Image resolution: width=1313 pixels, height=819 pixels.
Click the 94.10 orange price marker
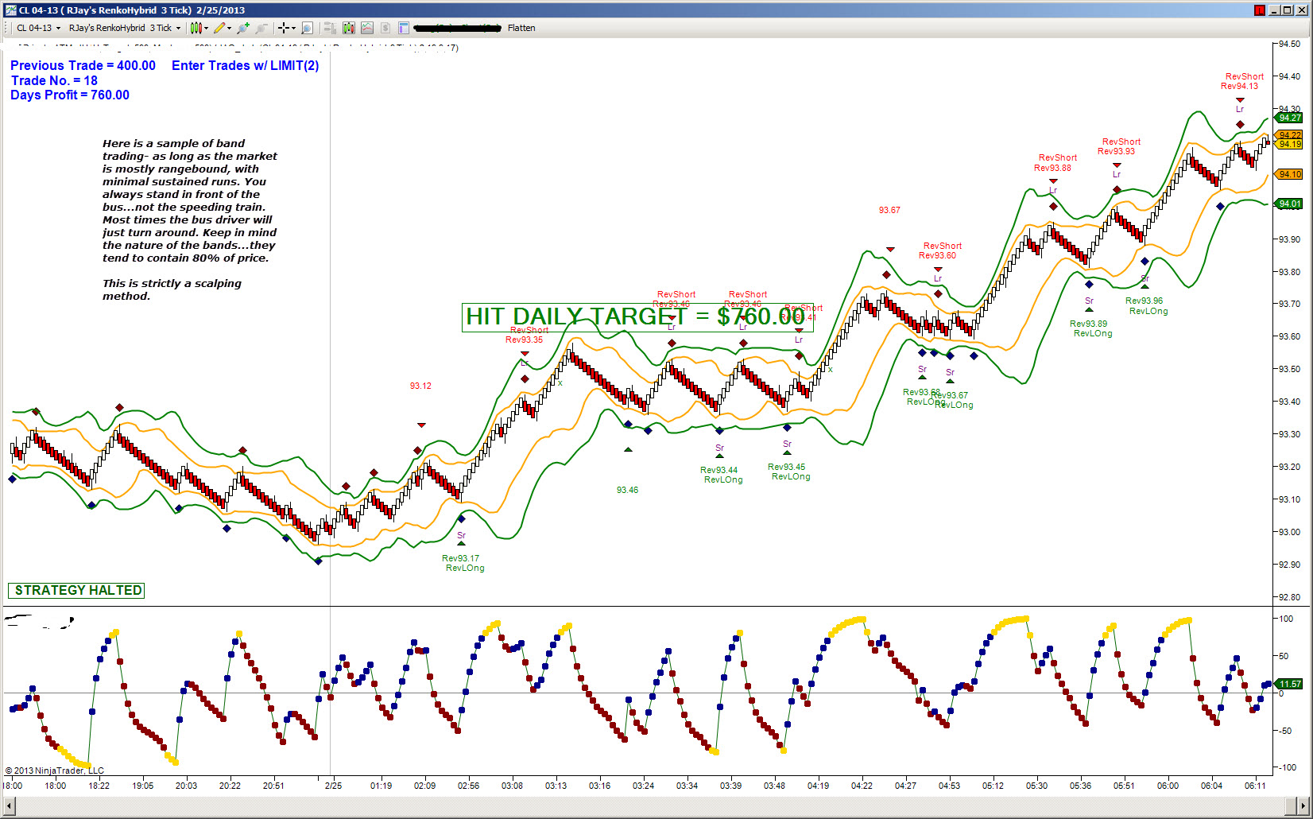(x=1289, y=174)
